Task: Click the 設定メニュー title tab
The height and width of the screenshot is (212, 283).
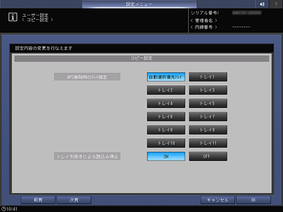Action: 139,4
